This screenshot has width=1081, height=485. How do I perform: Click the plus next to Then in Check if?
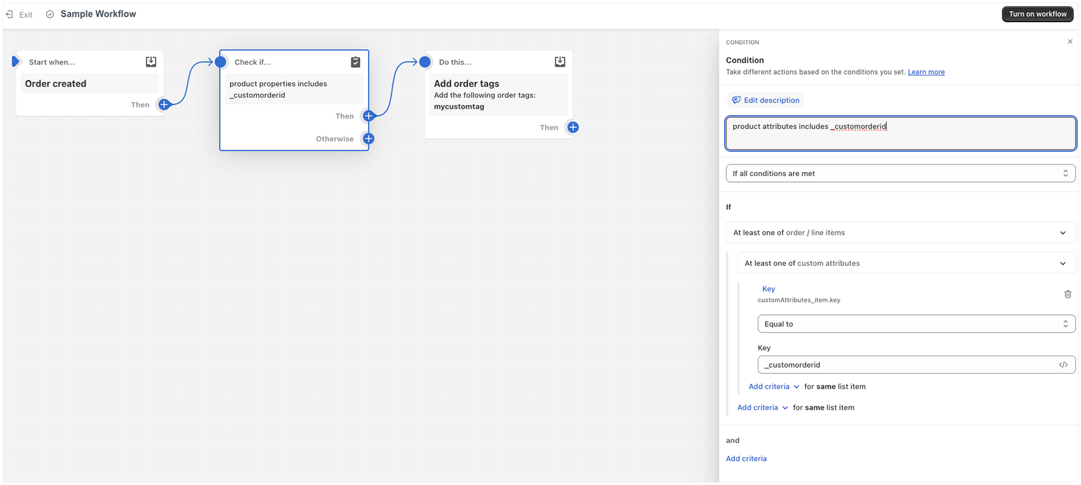tap(369, 116)
